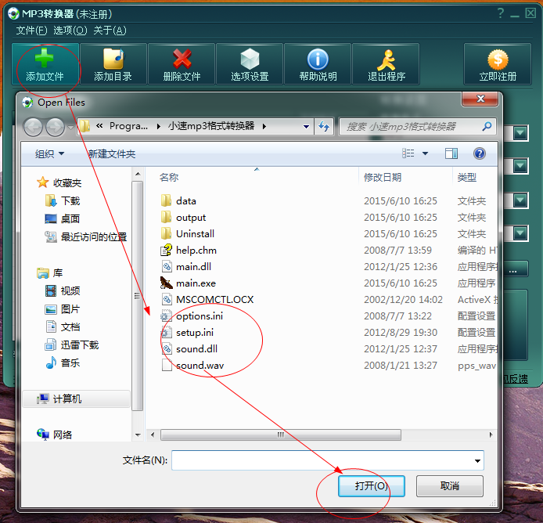Viewport: 543px width, 523px height.
Task: Select Downloads (下载) in navigation pane
Action: [63, 201]
